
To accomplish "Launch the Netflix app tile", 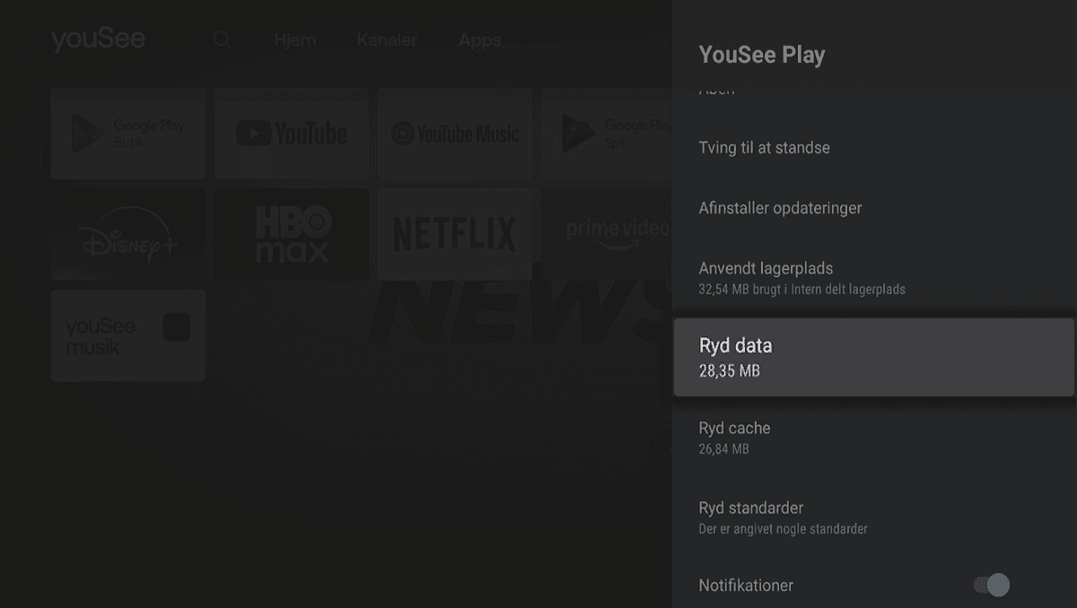I will (455, 235).
